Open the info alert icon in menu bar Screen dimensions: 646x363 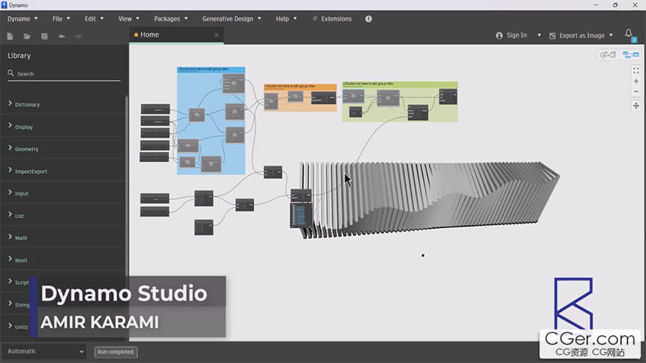click(x=369, y=19)
